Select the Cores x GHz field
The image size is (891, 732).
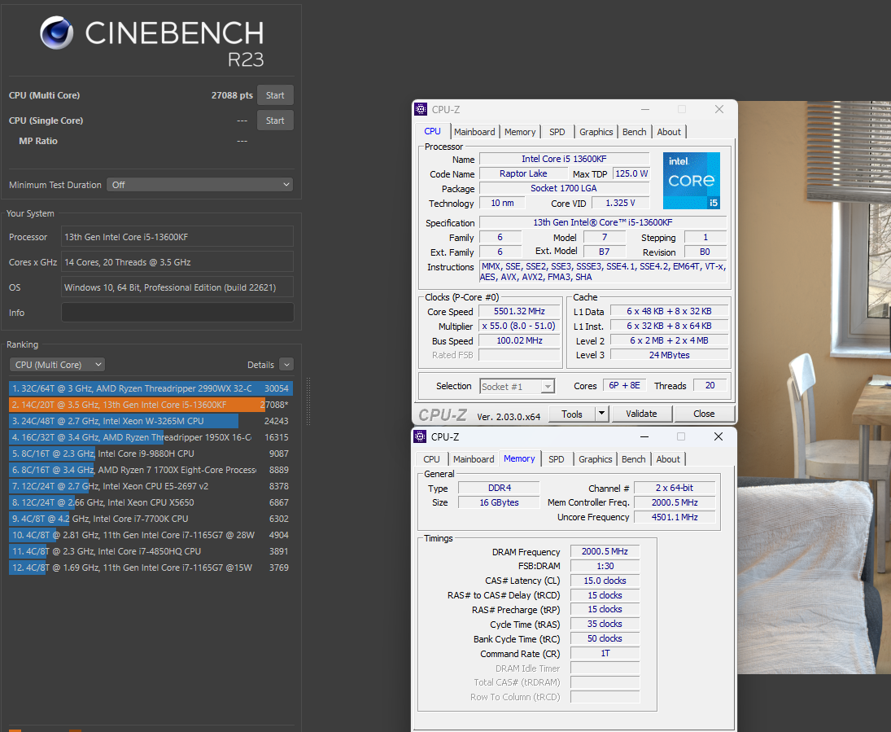pyautogui.click(x=177, y=262)
